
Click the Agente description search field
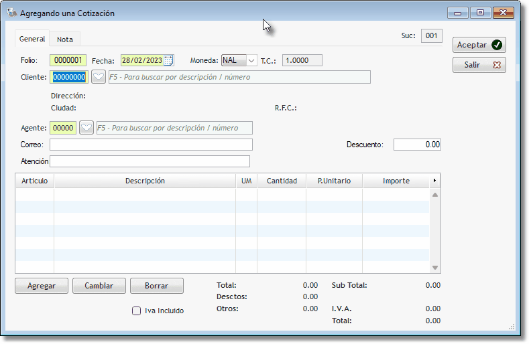tap(174, 128)
